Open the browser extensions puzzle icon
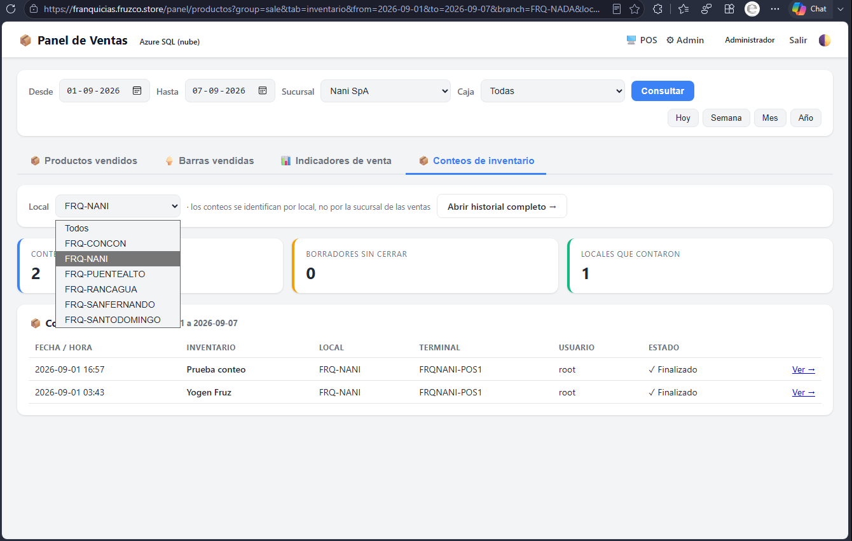The width and height of the screenshot is (852, 541). click(x=658, y=9)
